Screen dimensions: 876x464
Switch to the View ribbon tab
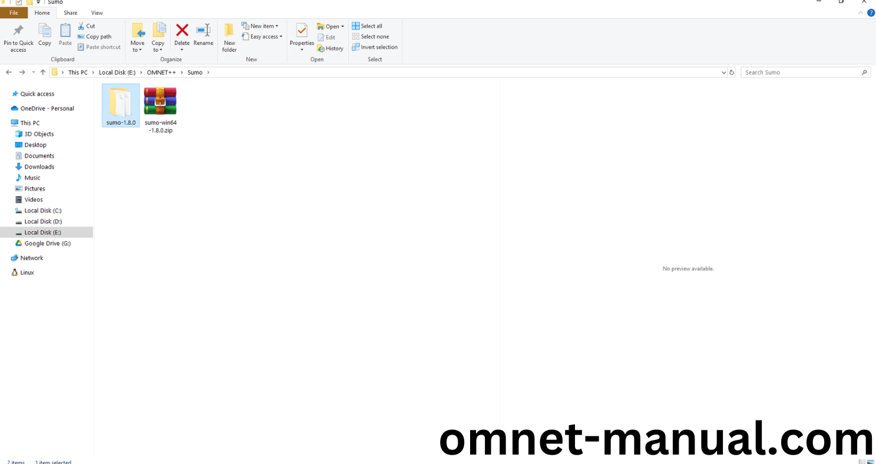[97, 13]
